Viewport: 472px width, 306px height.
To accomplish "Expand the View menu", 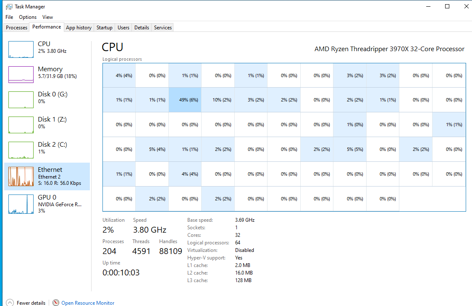I will [47, 17].
